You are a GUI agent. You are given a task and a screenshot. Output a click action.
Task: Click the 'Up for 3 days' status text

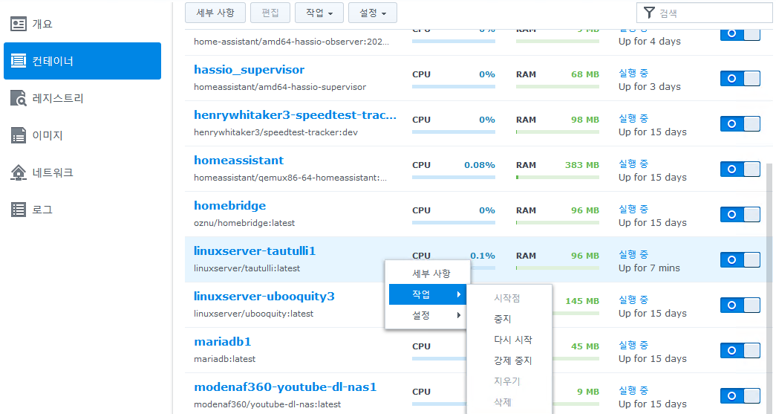650,87
